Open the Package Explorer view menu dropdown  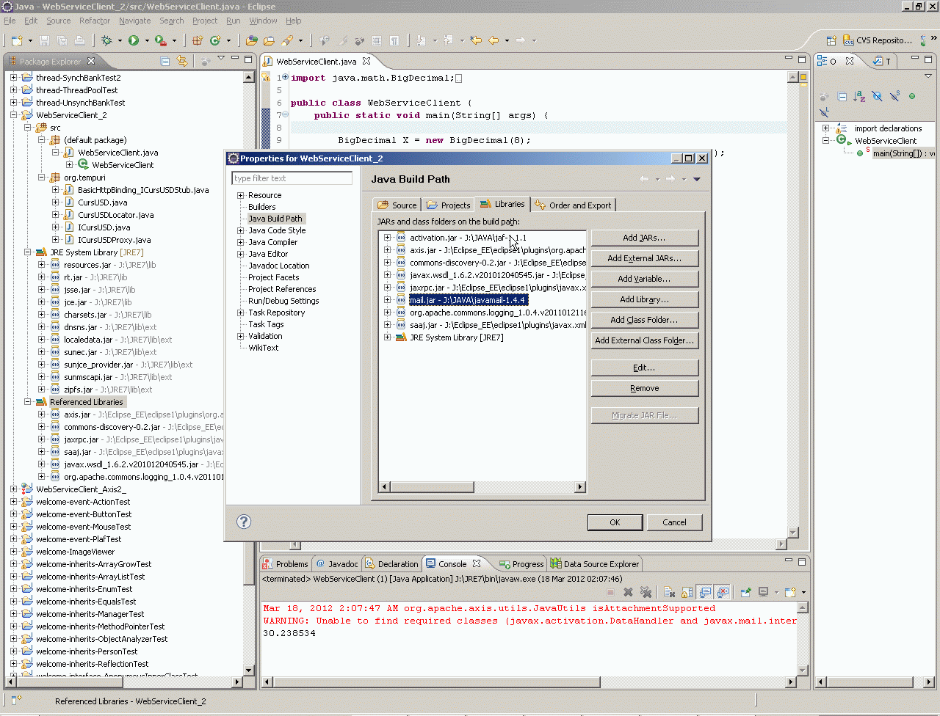[221, 59]
